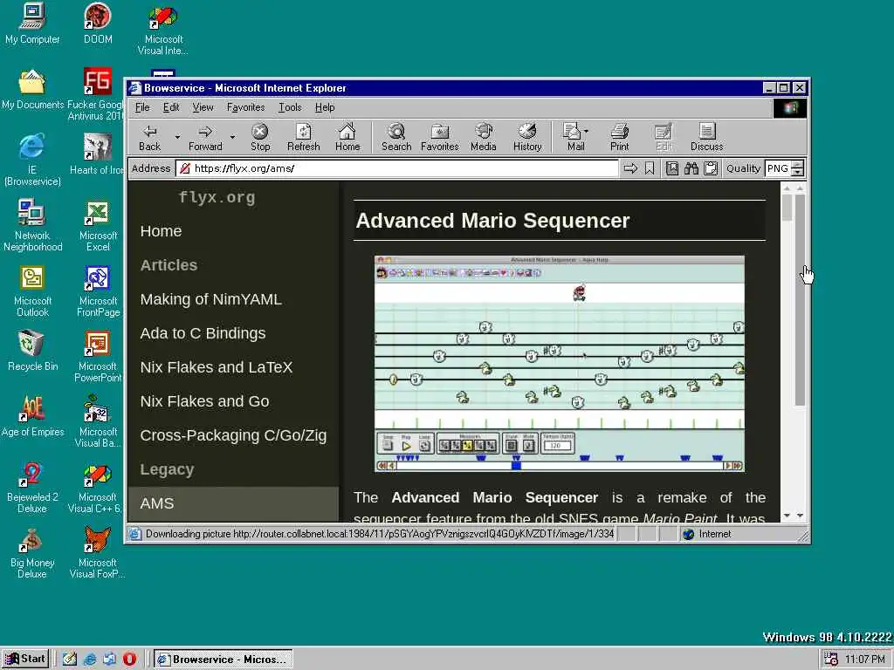Image resolution: width=894 pixels, height=670 pixels.
Task: Open the Nix Flakes and LaTeX link
Action: tap(217, 367)
